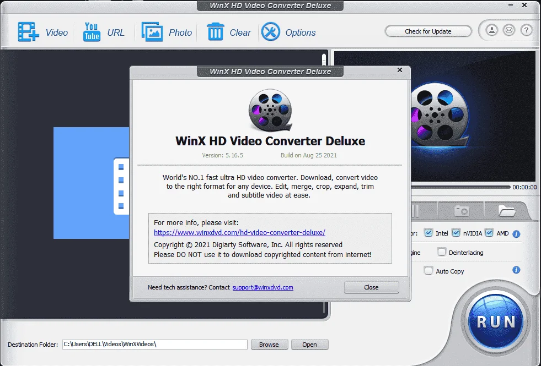The image size is (541, 366).
Task: Start conversion with the RUN button
Action: click(x=496, y=321)
